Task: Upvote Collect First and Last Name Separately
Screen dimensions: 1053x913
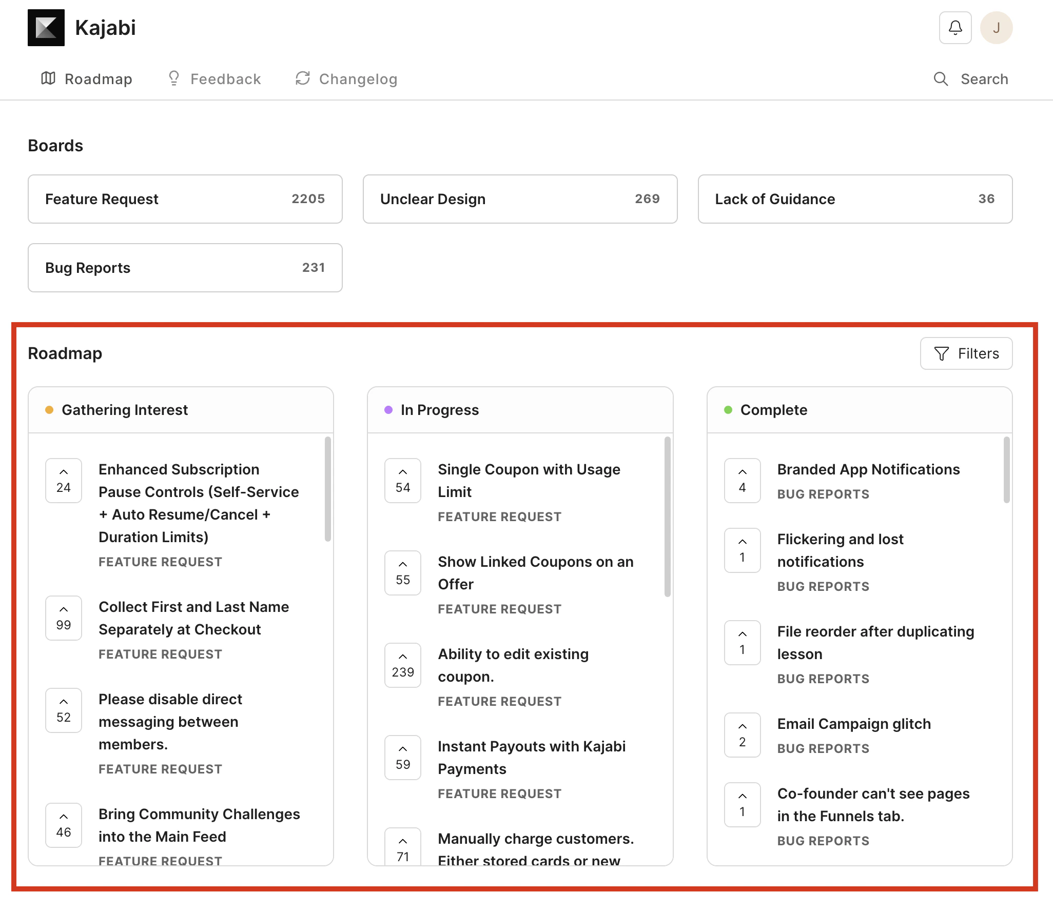Action: click(x=64, y=618)
